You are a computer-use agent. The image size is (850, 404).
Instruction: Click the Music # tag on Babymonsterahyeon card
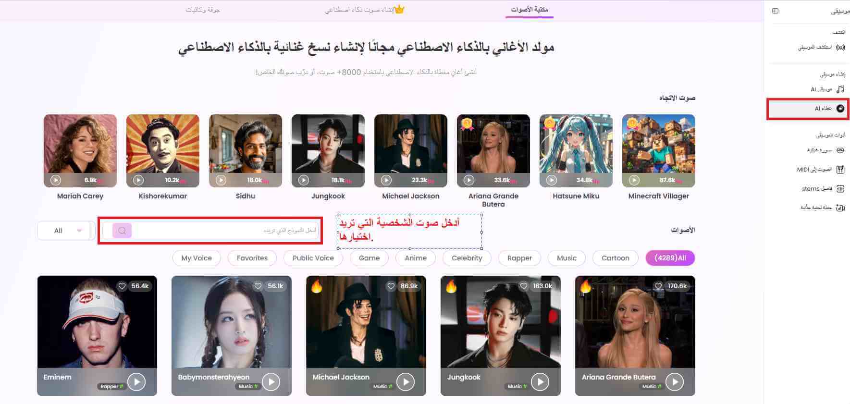(248, 387)
